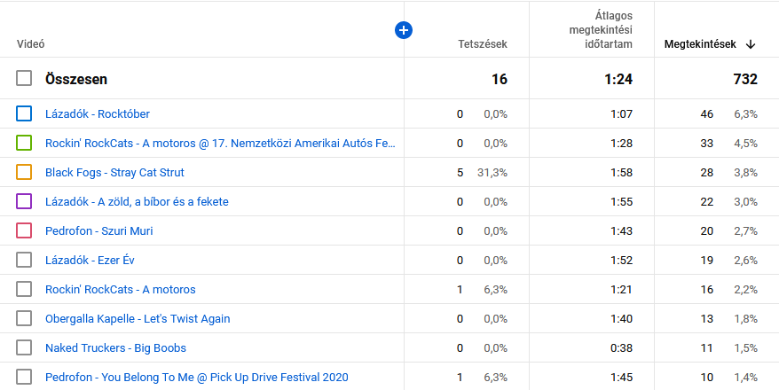Open the Rockin' RockCats - A motoros link
The height and width of the screenshot is (390, 779).
tap(121, 289)
